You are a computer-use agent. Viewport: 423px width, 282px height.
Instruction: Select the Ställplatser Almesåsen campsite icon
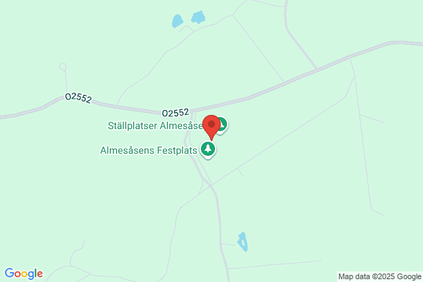click(x=223, y=125)
